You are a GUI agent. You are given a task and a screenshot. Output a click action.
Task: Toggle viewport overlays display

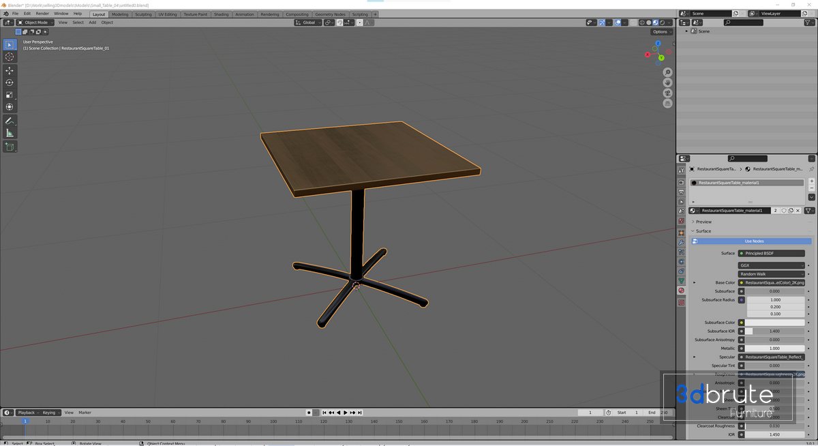point(617,23)
